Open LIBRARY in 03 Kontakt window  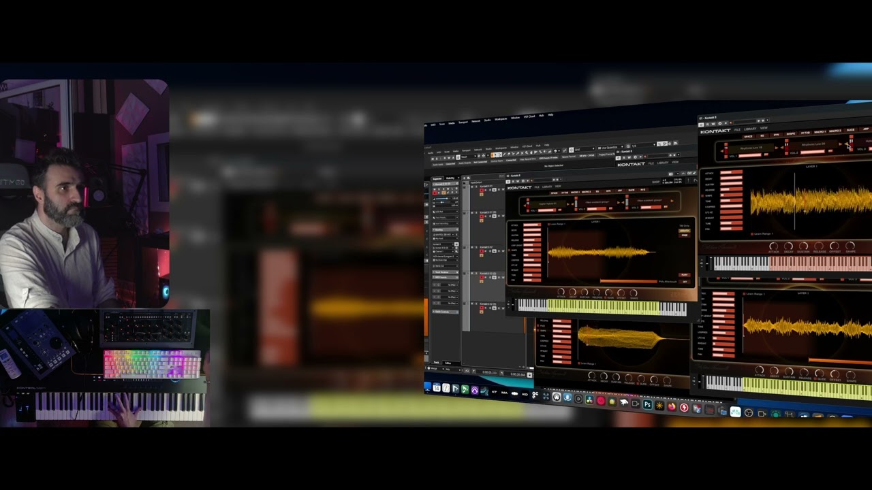point(547,186)
